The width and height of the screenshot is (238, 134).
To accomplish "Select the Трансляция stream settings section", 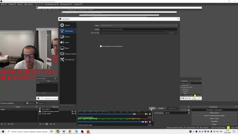I will pos(68,31).
